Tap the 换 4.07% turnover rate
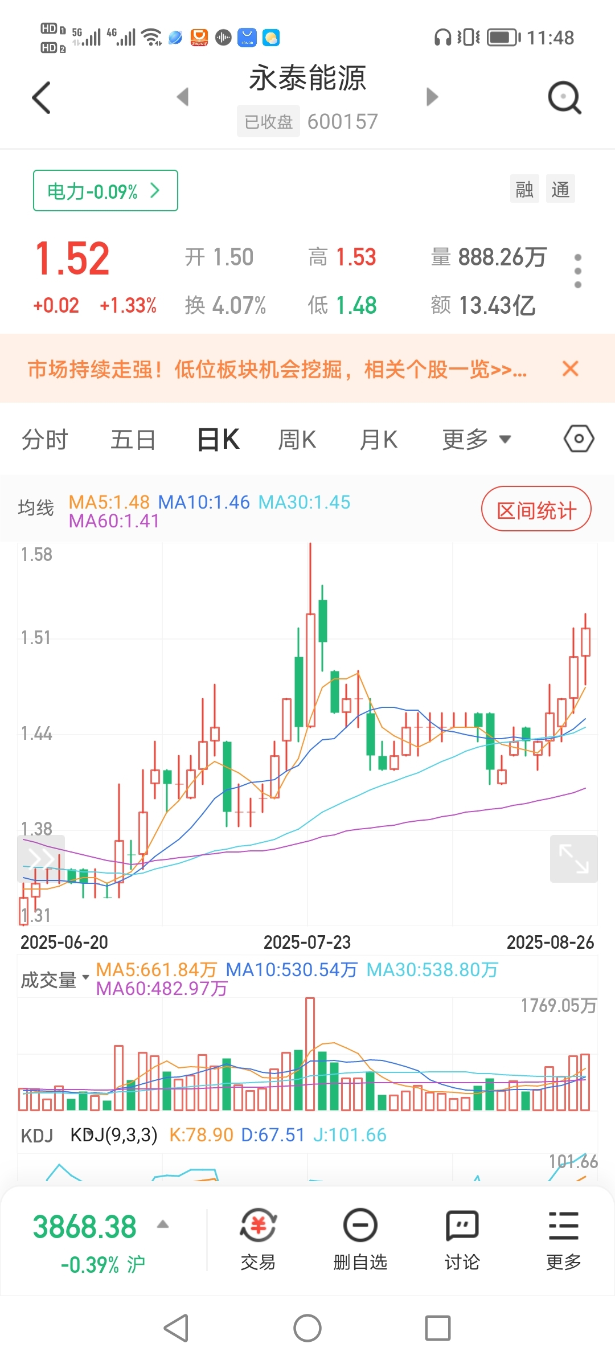 click(x=225, y=306)
